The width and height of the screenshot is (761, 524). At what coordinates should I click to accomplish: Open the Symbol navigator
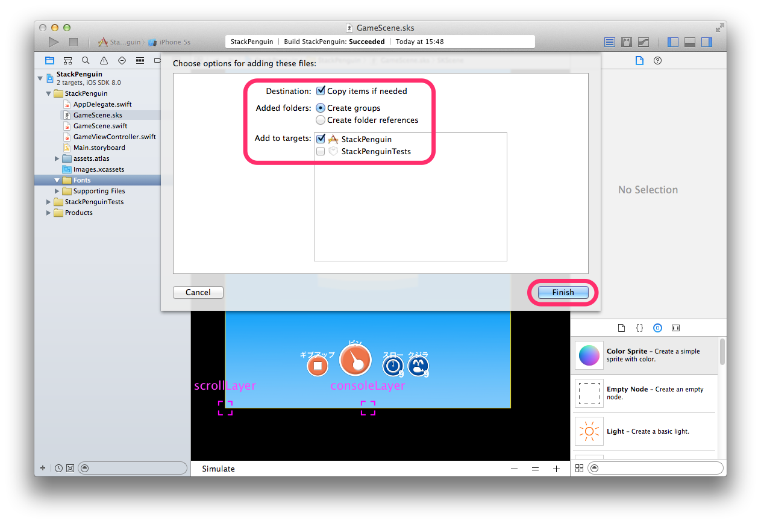click(x=67, y=60)
